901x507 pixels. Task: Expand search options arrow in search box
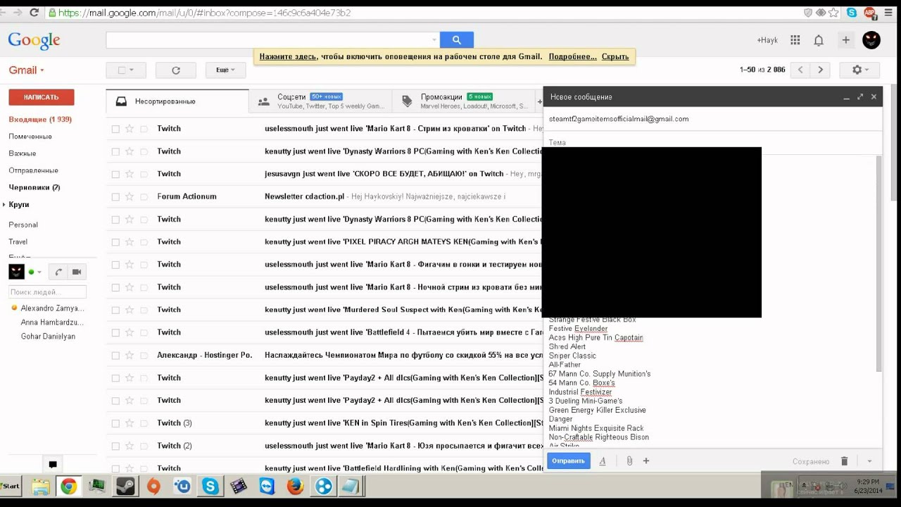[434, 40]
